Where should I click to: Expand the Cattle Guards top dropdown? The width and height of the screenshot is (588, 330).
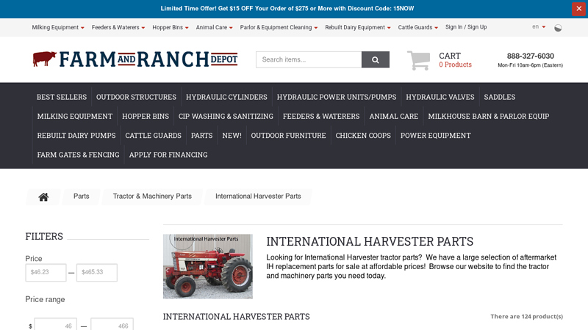[x=417, y=27]
